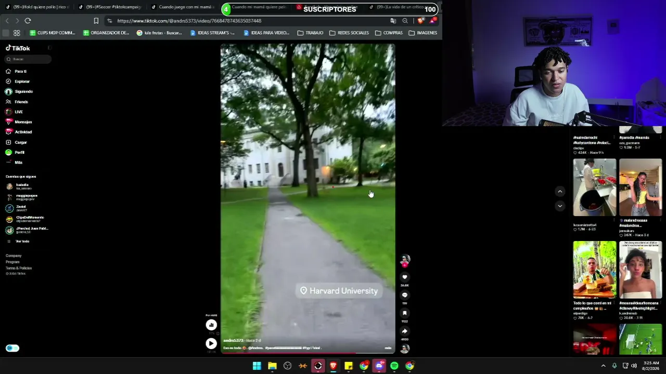Open followed account ClipsDelMomento

coord(25,219)
